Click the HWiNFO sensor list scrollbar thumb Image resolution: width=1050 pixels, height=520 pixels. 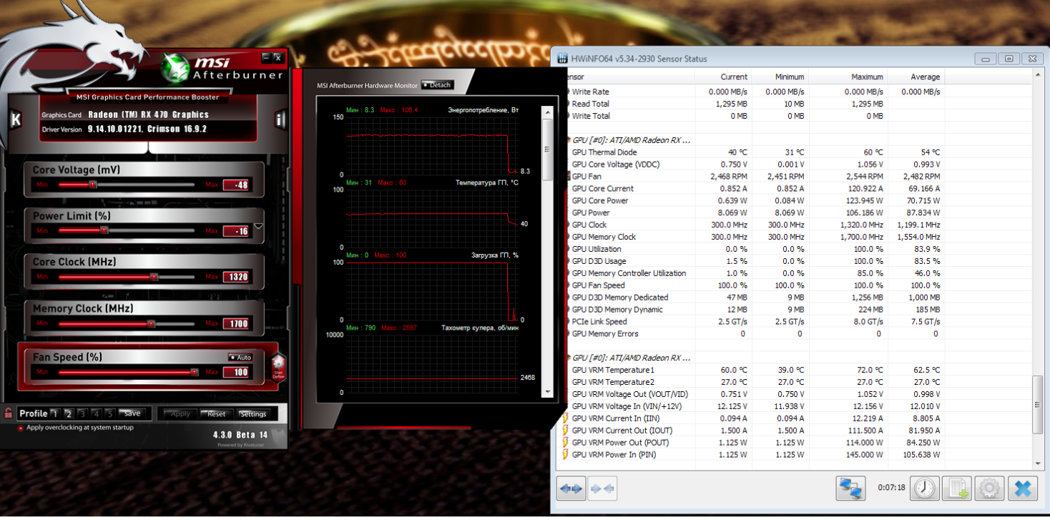1038,404
